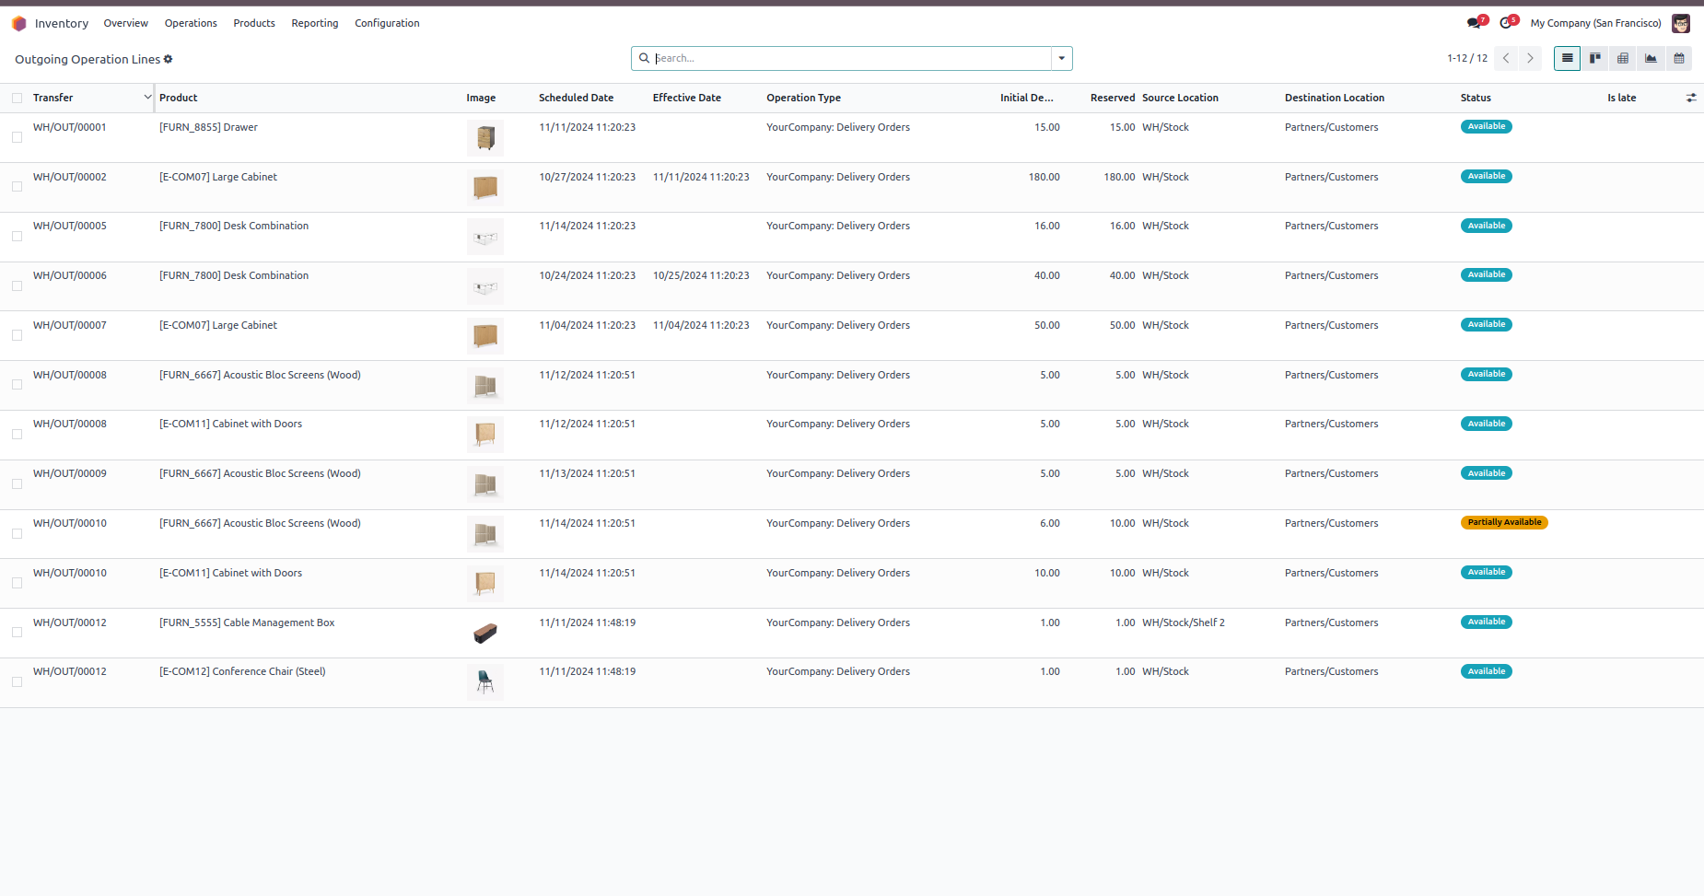Click the Transfer column sort arrow
The image size is (1704, 896).
click(147, 97)
